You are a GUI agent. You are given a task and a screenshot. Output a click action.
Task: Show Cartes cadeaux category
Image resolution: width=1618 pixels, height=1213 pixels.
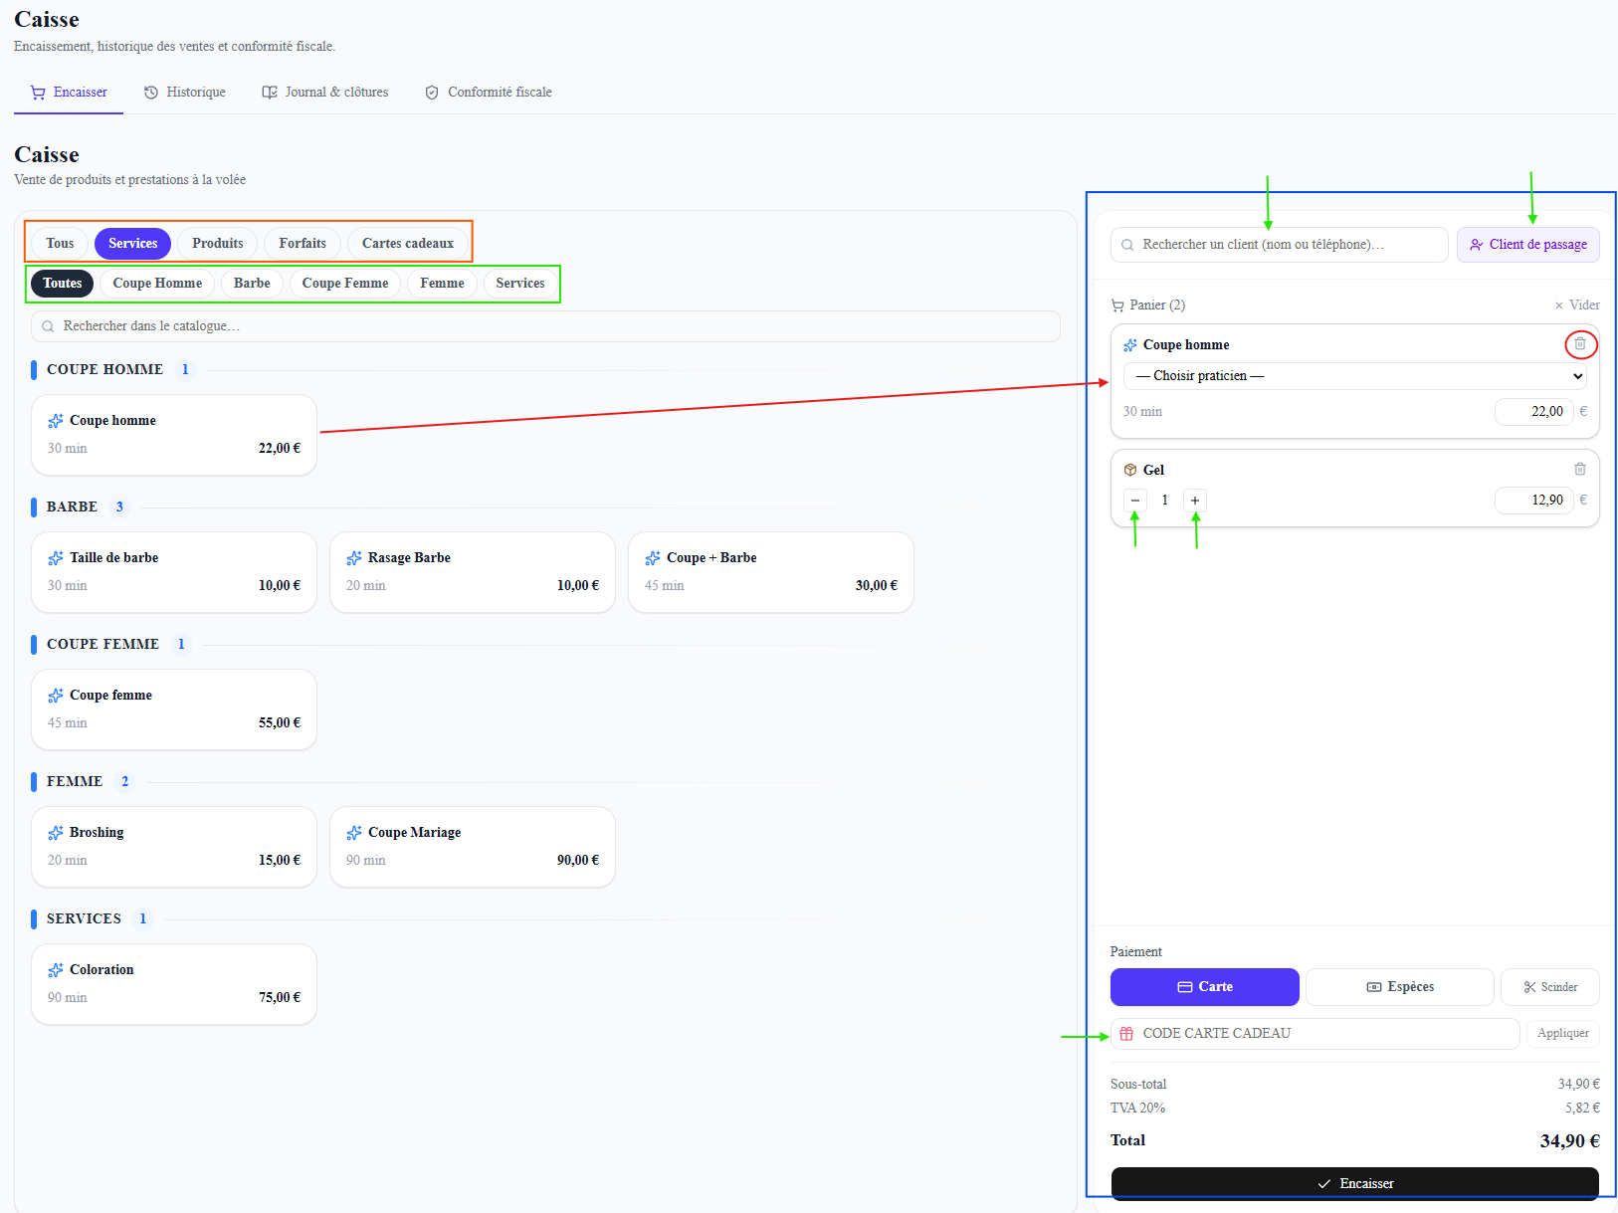pyautogui.click(x=408, y=244)
